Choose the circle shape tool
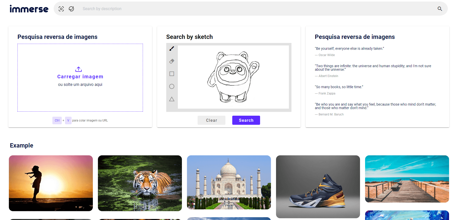The width and height of the screenshot is (464, 220). click(x=172, y=86)
